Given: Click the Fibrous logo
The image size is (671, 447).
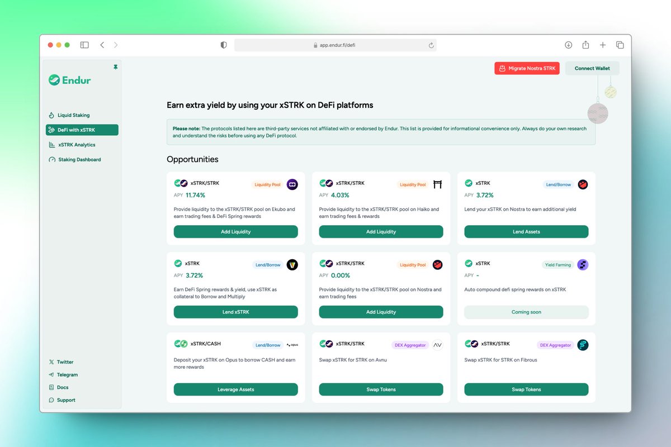Looking at the screenshot, I should pos(583,345).
